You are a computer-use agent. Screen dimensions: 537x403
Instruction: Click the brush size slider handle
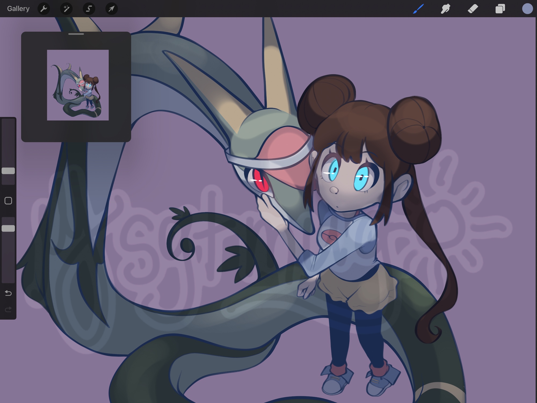point(8,171)
